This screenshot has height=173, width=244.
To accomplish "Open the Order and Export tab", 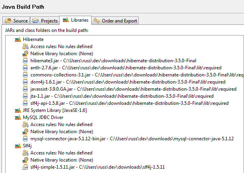I will (115, 20).
